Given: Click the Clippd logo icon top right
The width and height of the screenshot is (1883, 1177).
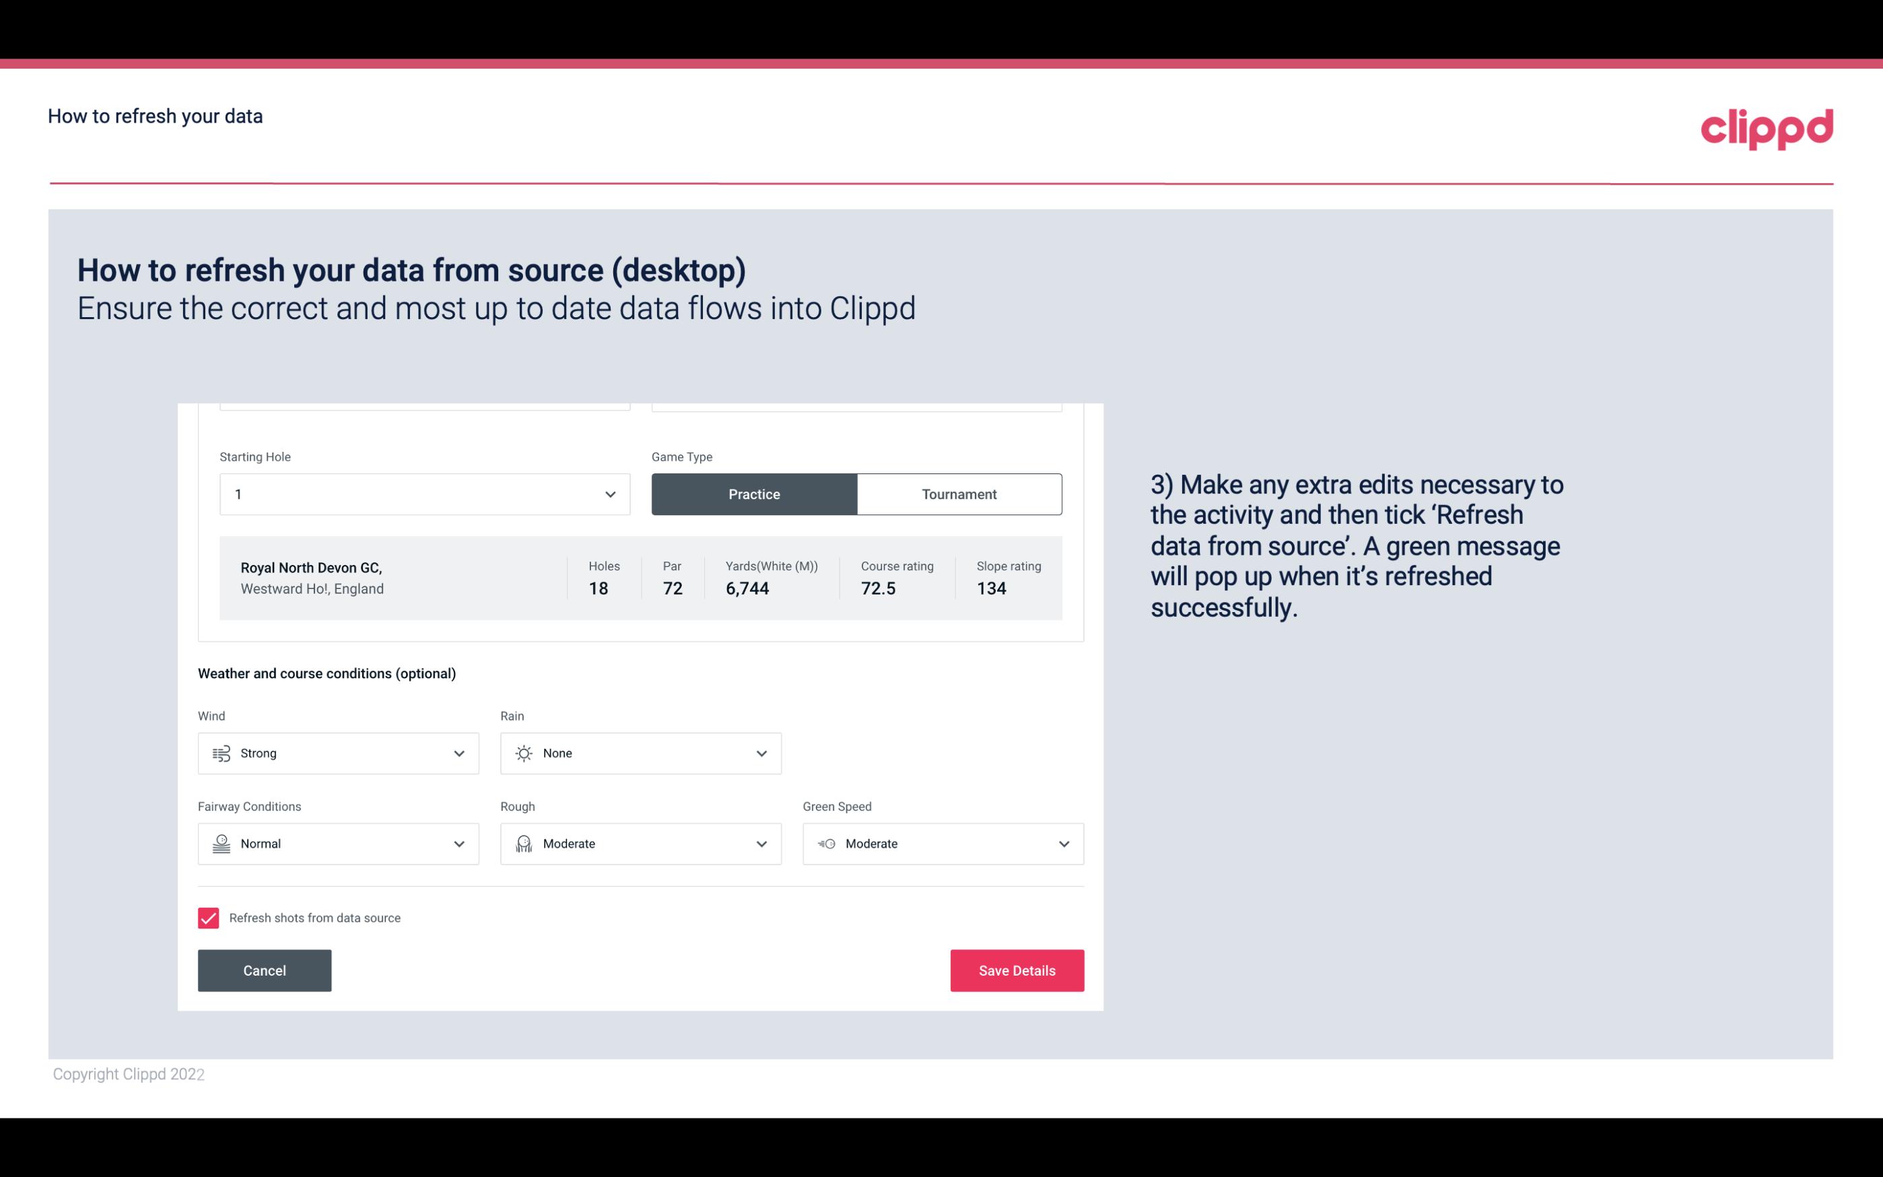Looking at the screenshot, I should point(1767,126).
